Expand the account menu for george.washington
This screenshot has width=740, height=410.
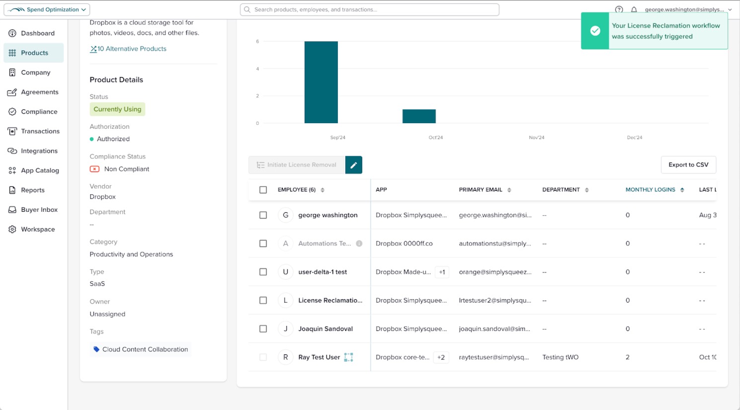pyautogui.click(x=729, y=9)
